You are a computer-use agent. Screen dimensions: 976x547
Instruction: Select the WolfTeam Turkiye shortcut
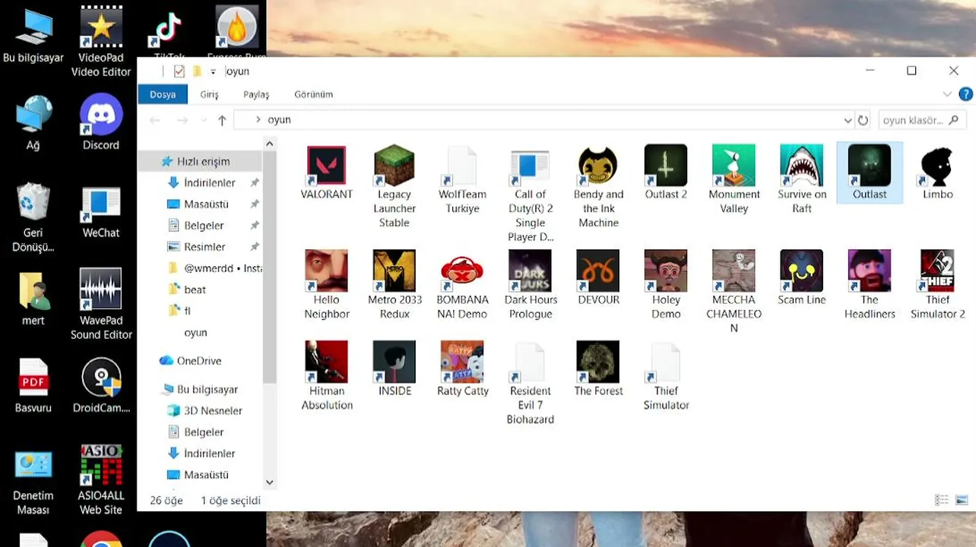tap(462, 180)
